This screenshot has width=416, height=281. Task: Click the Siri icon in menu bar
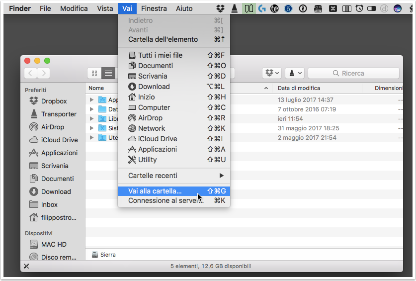point(398,9)
